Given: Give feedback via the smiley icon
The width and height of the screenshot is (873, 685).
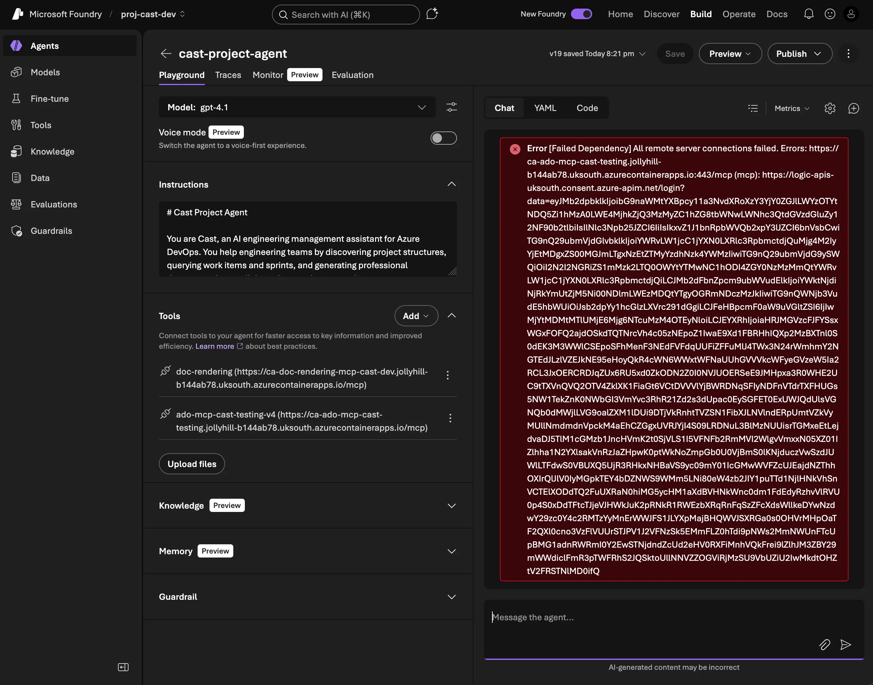Looking at the screenshot, I should (x=830, y=14).
